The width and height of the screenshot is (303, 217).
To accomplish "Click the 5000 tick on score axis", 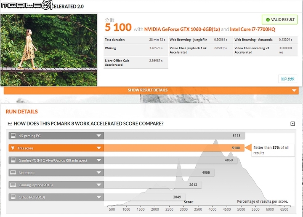I will [x=241, y=209].
